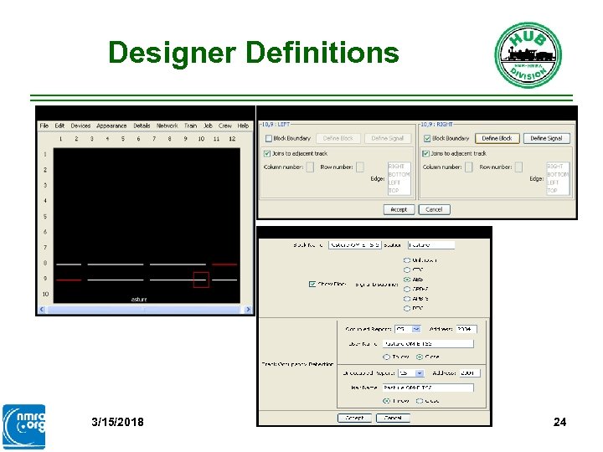The height and width of the screenshot is (452, 603).
Task: Click the greyed Define Signal in LEFT panel
Action: [388, 138]
